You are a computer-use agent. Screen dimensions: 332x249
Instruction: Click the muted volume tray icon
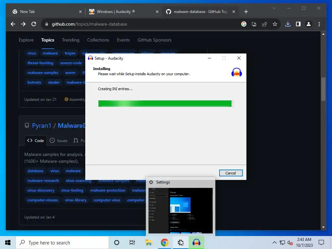(290, 243)
